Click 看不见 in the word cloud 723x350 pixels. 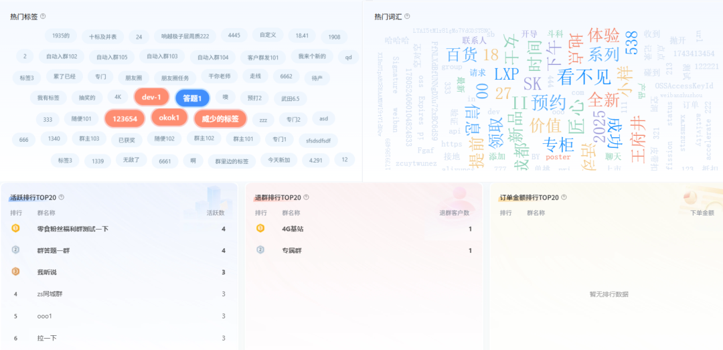pyautogui.click(x=583, y=76)
